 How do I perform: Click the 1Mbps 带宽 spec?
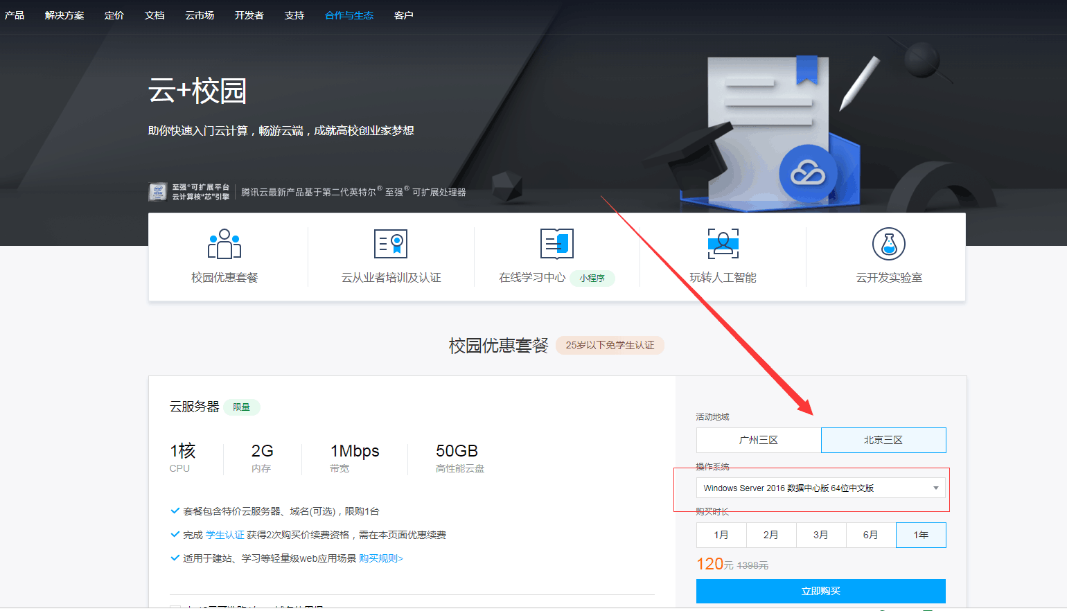coord(355,458)
